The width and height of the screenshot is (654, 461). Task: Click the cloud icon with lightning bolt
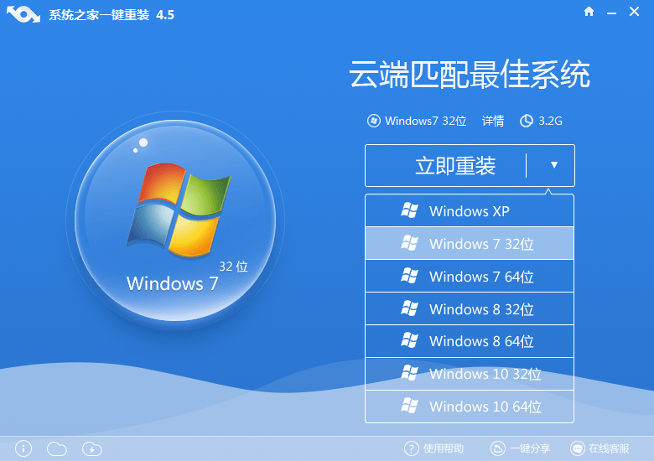pyautogui.click(x=92, y=448)
